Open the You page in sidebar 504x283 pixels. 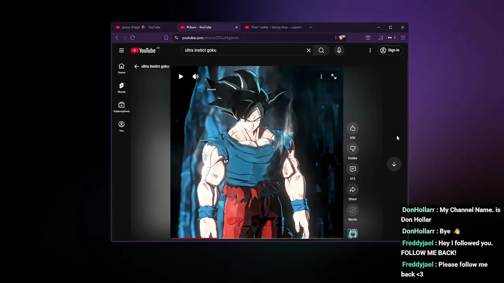pos(121,126)
